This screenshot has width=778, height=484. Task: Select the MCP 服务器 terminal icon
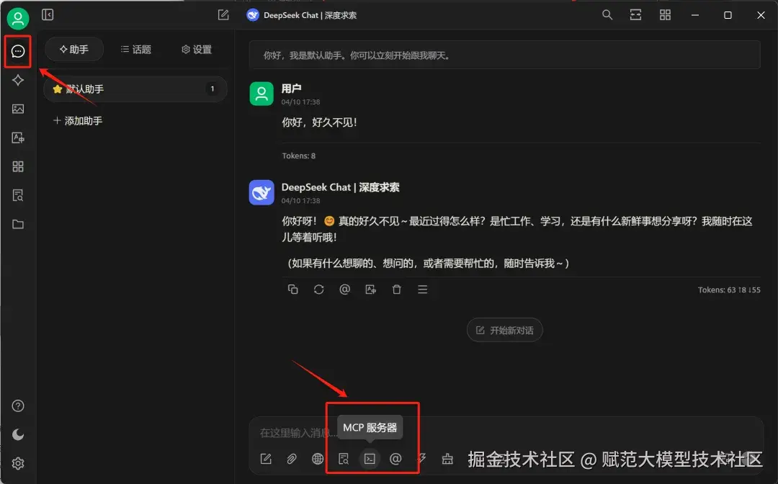pos(370,459)
